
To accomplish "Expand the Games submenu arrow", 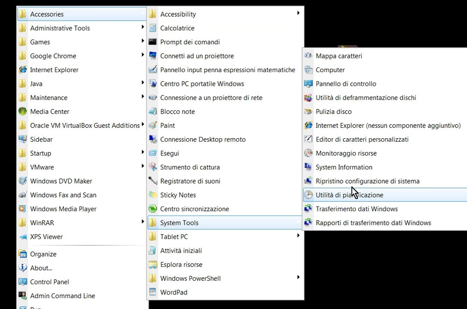I will coord(143,41).
